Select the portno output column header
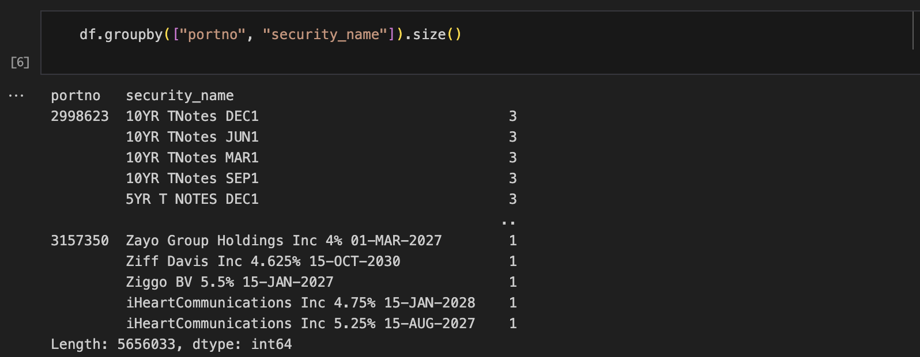 point(76,96)
